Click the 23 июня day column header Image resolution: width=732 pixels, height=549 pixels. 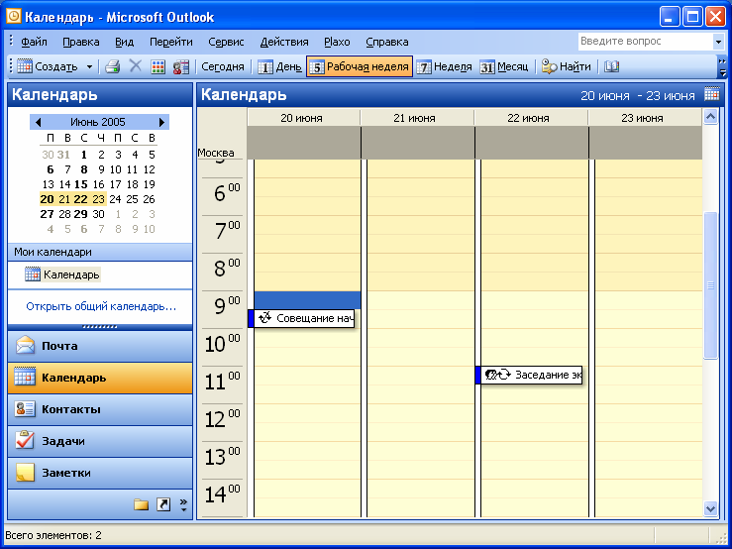[645, 118]
